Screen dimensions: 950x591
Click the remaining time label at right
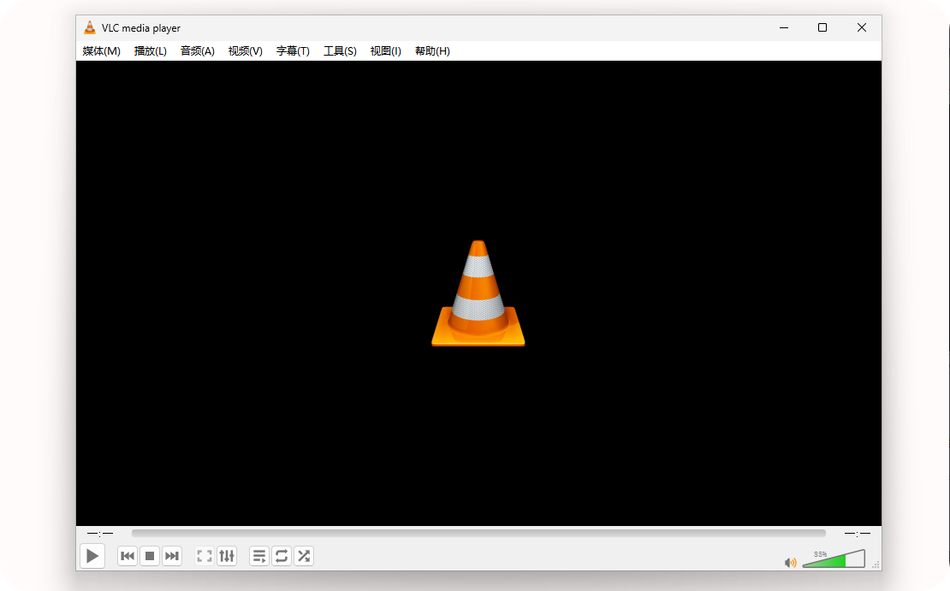tap(857, 533)
